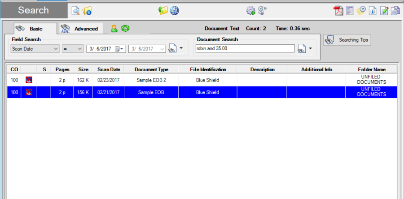Click the Searching Tips button

(x=347, y=40)
